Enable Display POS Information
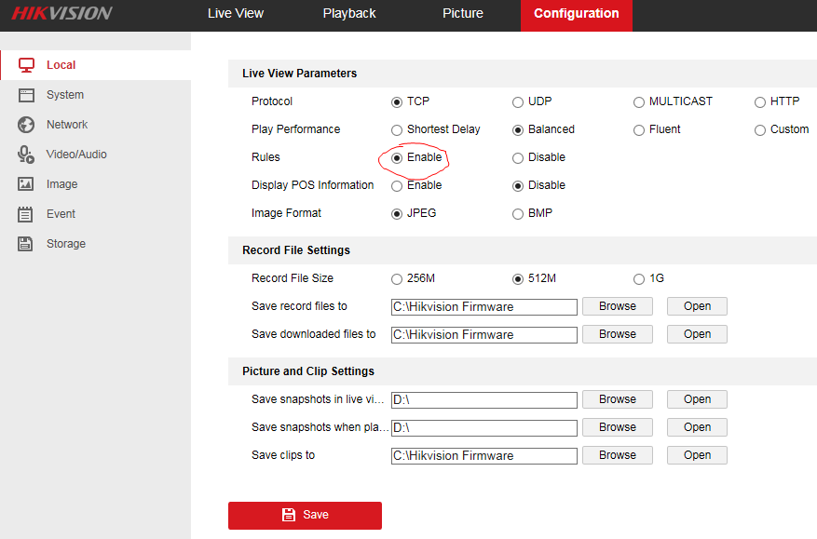The height and width of the screenshot is (539, 817). pos(397,186)
